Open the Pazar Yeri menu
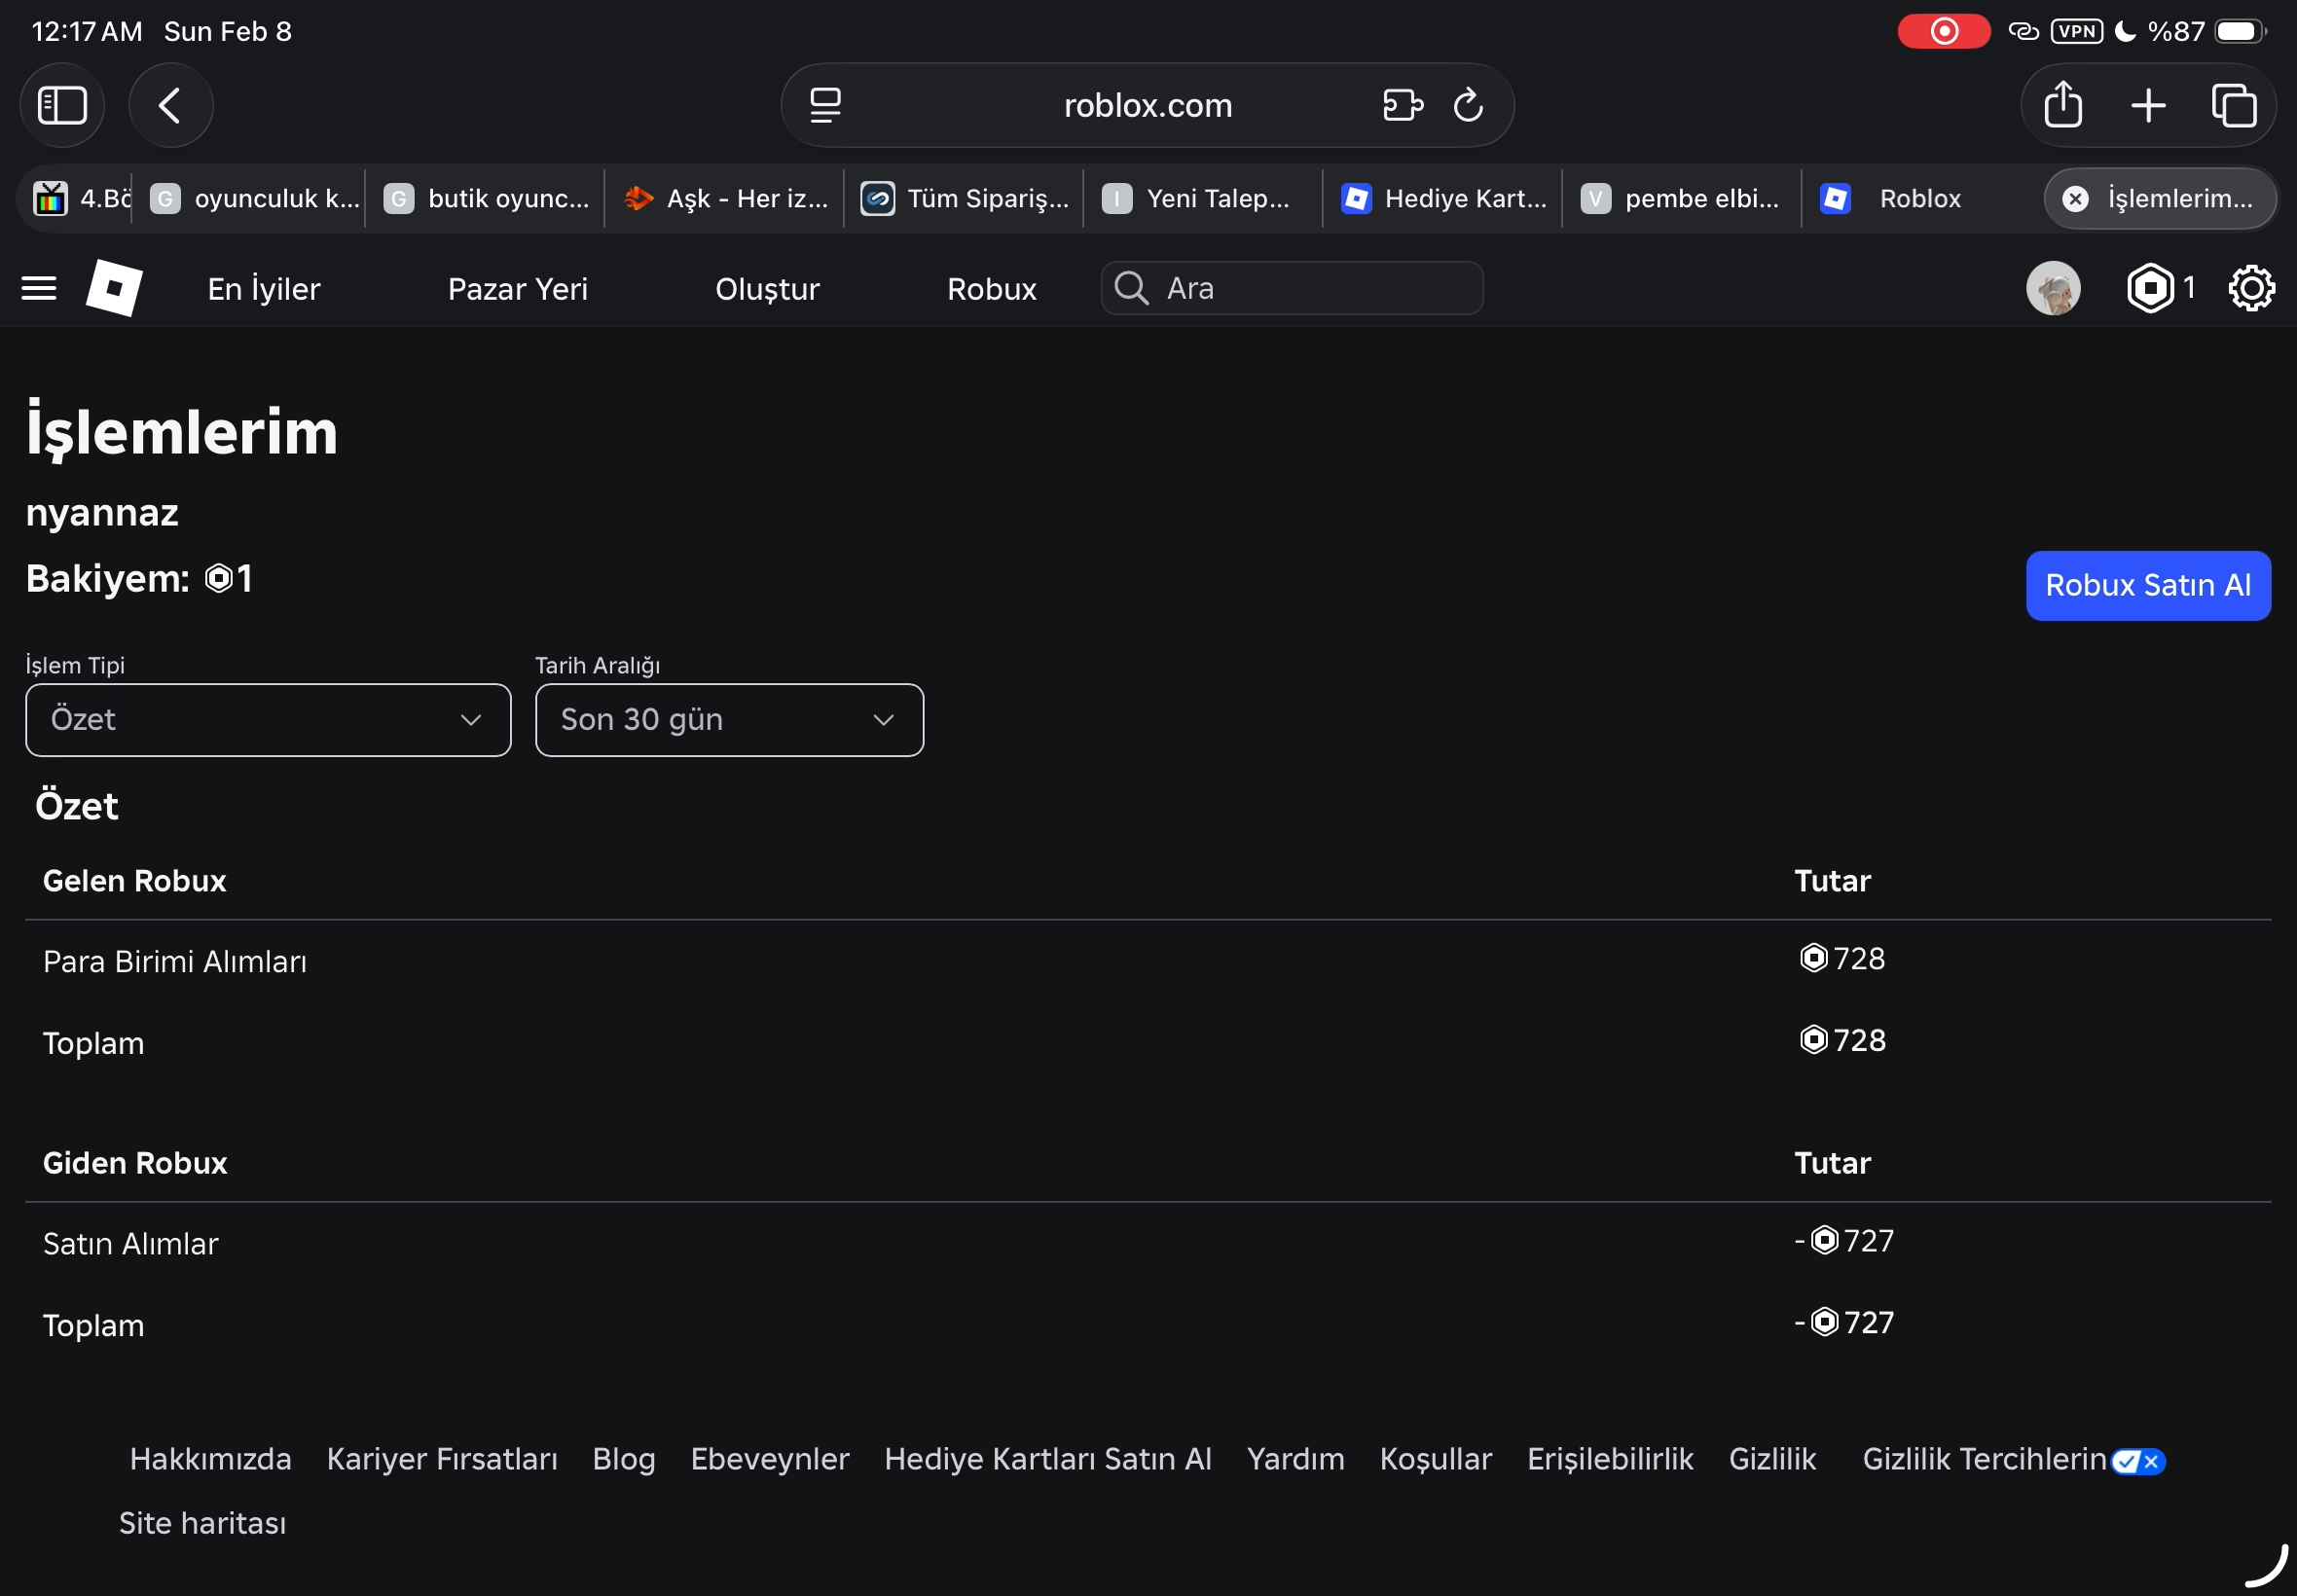 point(518,289)
